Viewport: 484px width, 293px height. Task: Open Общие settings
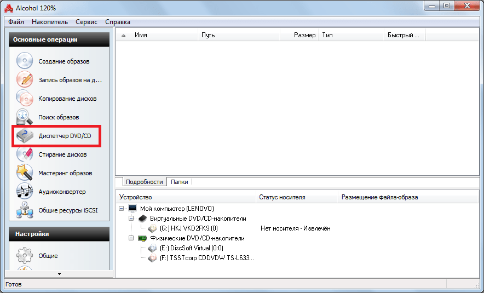(48, 256)
